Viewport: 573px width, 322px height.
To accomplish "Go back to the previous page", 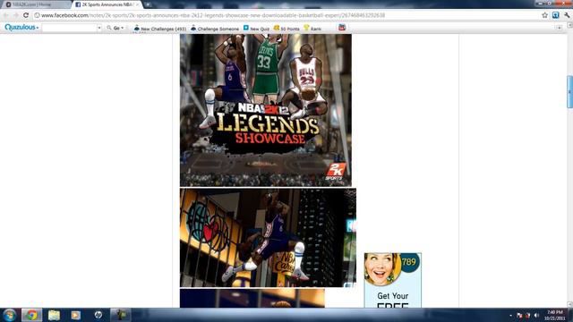I will click(6, 15).
